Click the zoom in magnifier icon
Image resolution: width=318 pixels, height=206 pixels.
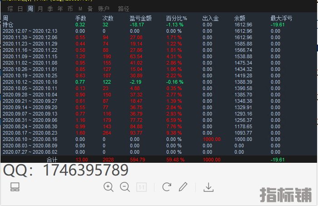coord(109,187)
